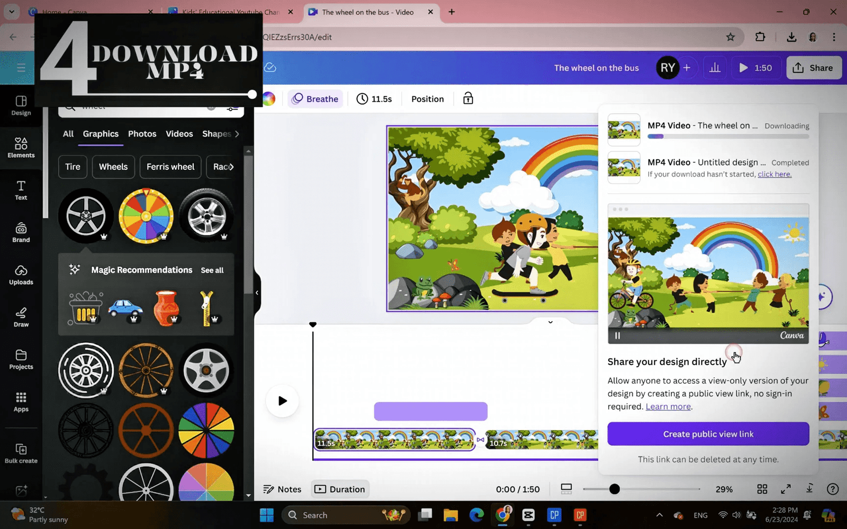
Task: Open CapCut app in taskbar
Action: pyautogui.click(x=528, y=515)
